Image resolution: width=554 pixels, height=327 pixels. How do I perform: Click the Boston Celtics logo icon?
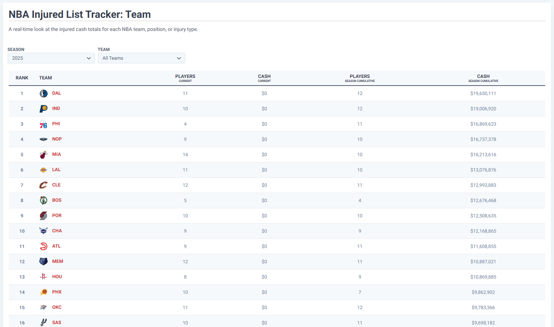[x=43, y=201]
